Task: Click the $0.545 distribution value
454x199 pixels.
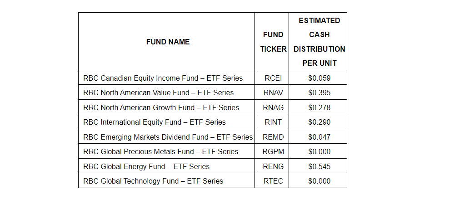Action: (x=319, y=166)
